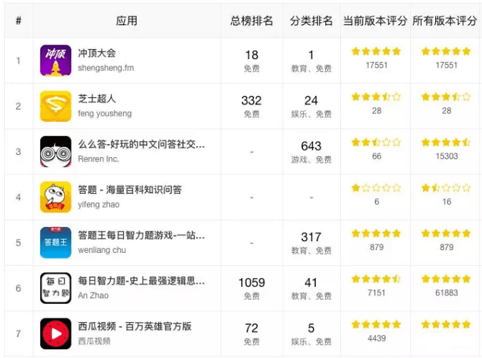Click the 当前版本评分 column header

(375, 21)
